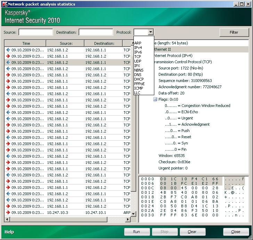253x240 pixels.
Task: Select the Push flag line
Action: [177, 131]
